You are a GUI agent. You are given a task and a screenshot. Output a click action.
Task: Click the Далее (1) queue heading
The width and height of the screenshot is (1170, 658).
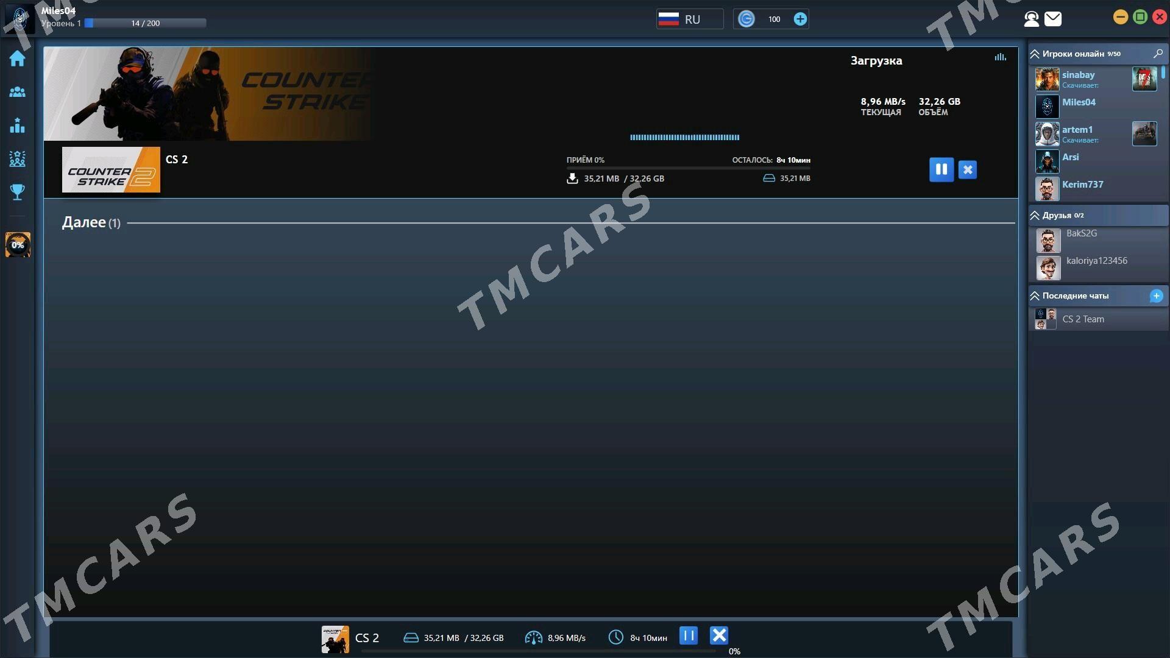pyautogui.click(x=91, y=222)
